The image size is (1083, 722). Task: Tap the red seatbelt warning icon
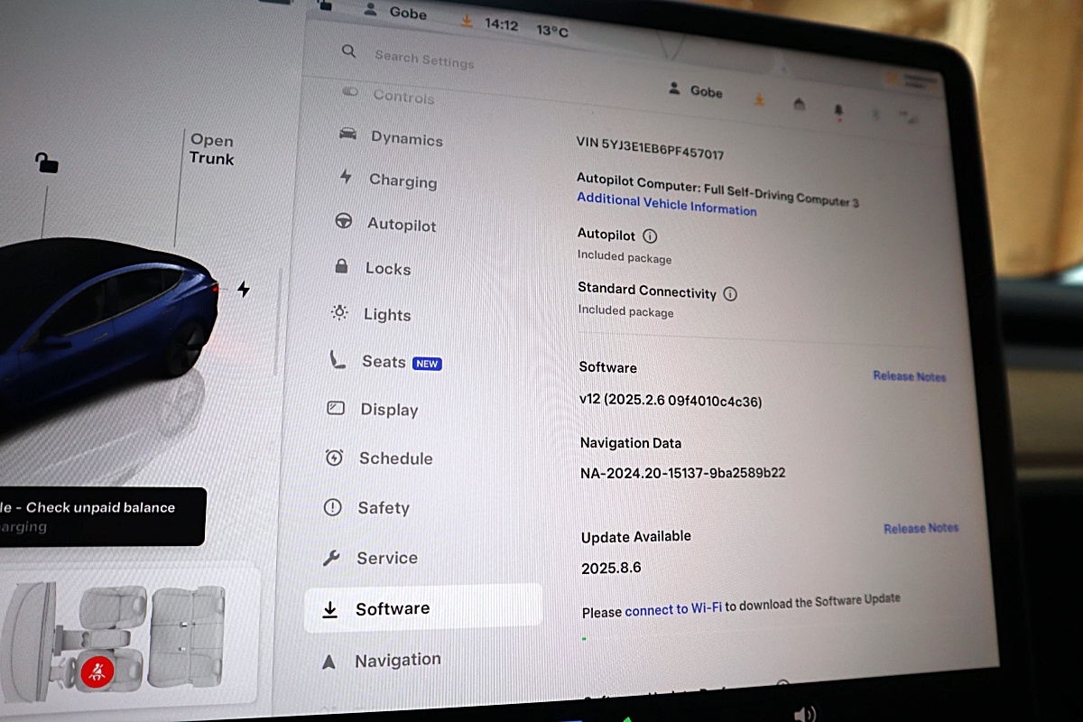[x=97, y=671]
